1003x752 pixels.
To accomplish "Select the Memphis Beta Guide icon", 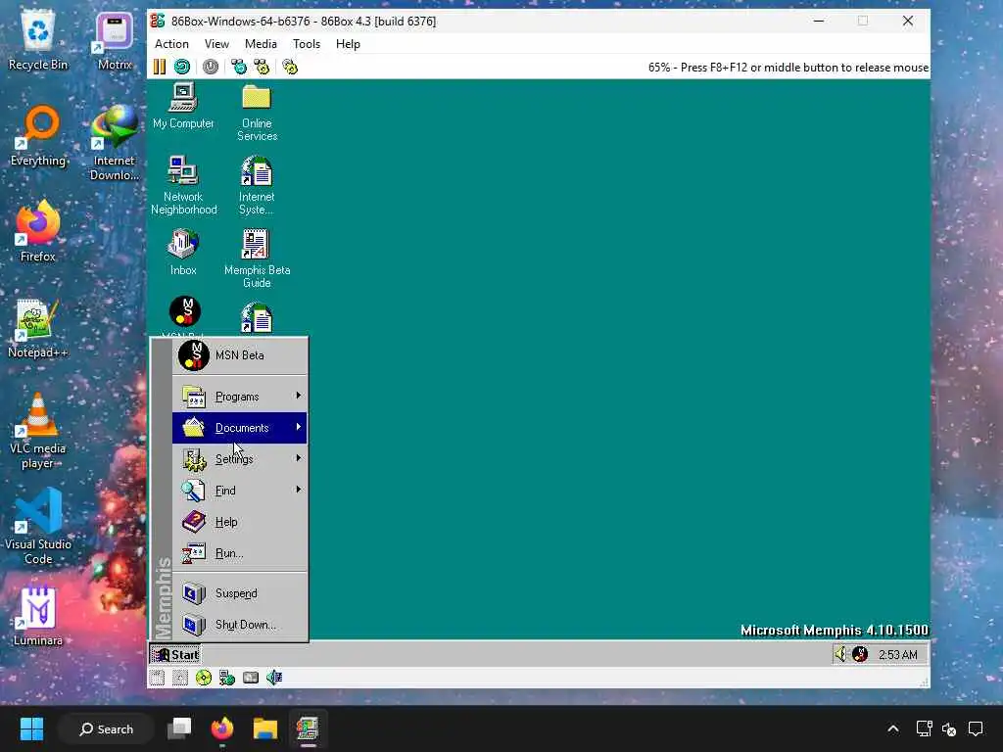I will [257, 258].
